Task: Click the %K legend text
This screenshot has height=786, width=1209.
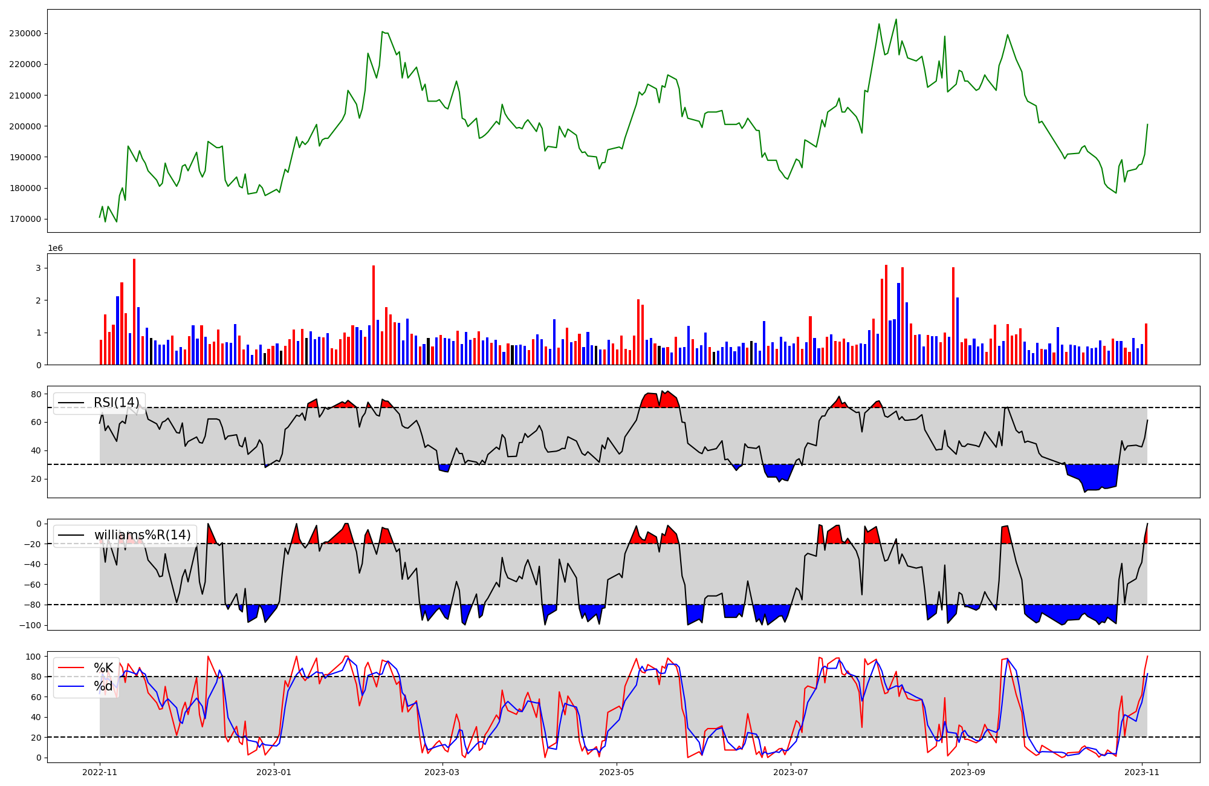Action: tap(103, 667)
